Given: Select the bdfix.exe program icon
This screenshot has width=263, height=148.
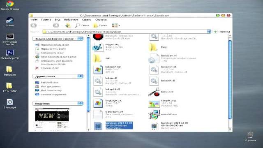Looking at the screenshot, I should tap(161, 92).
